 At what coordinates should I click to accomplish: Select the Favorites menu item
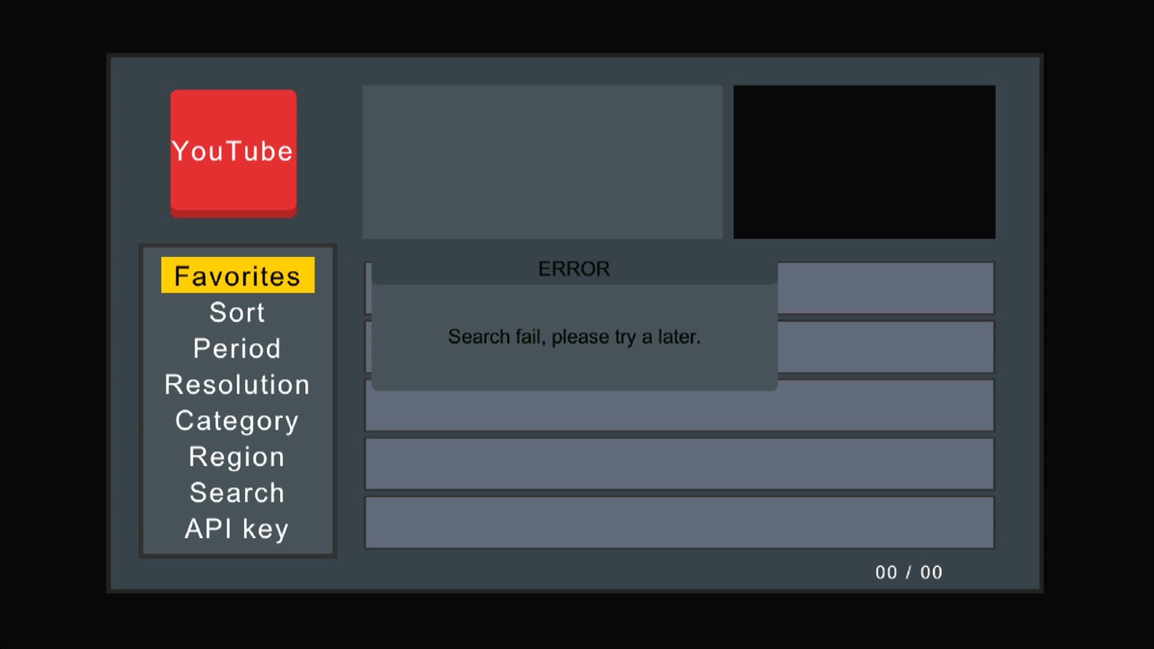237,276
